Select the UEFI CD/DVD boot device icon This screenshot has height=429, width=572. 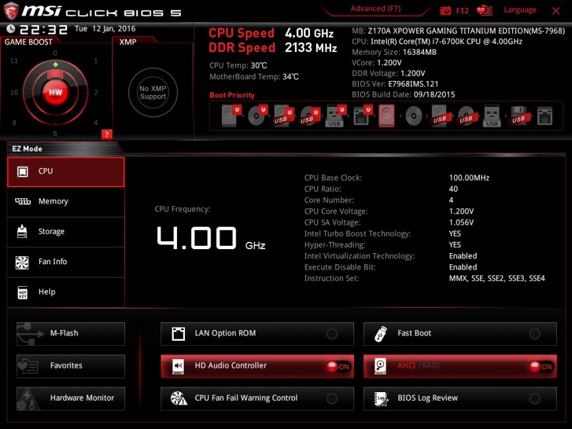point(257,116)
